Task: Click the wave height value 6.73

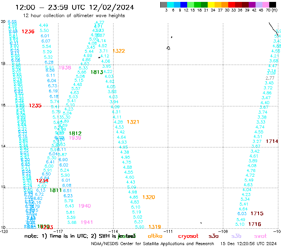Action: [x=52, y=86]
